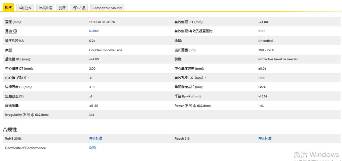Click the diameter value 12.00 +0.0/-0.025
This screenshot has width=342, height=161.
(x=102, y=22)
